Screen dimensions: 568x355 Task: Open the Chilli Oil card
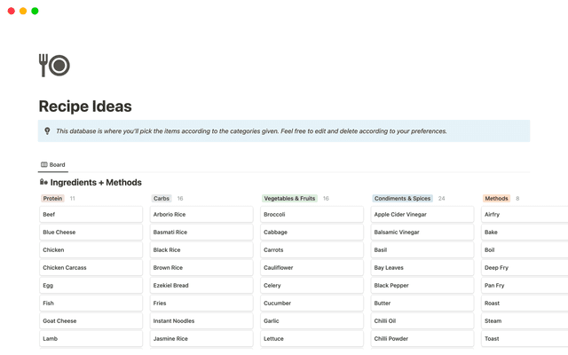[422, 321]
